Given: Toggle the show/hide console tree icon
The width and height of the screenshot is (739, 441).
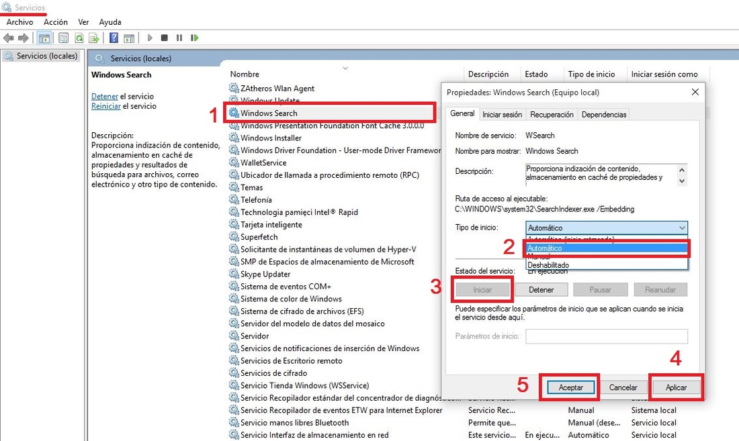Looking at the screenshot, I should point(44,38).
